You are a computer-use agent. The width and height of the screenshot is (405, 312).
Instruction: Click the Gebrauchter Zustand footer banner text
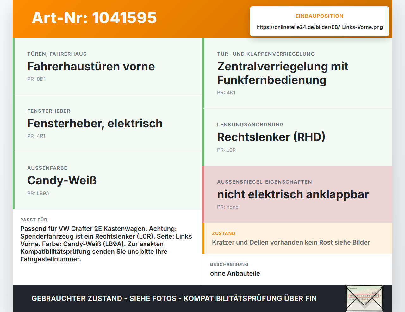tap(174, 298)
